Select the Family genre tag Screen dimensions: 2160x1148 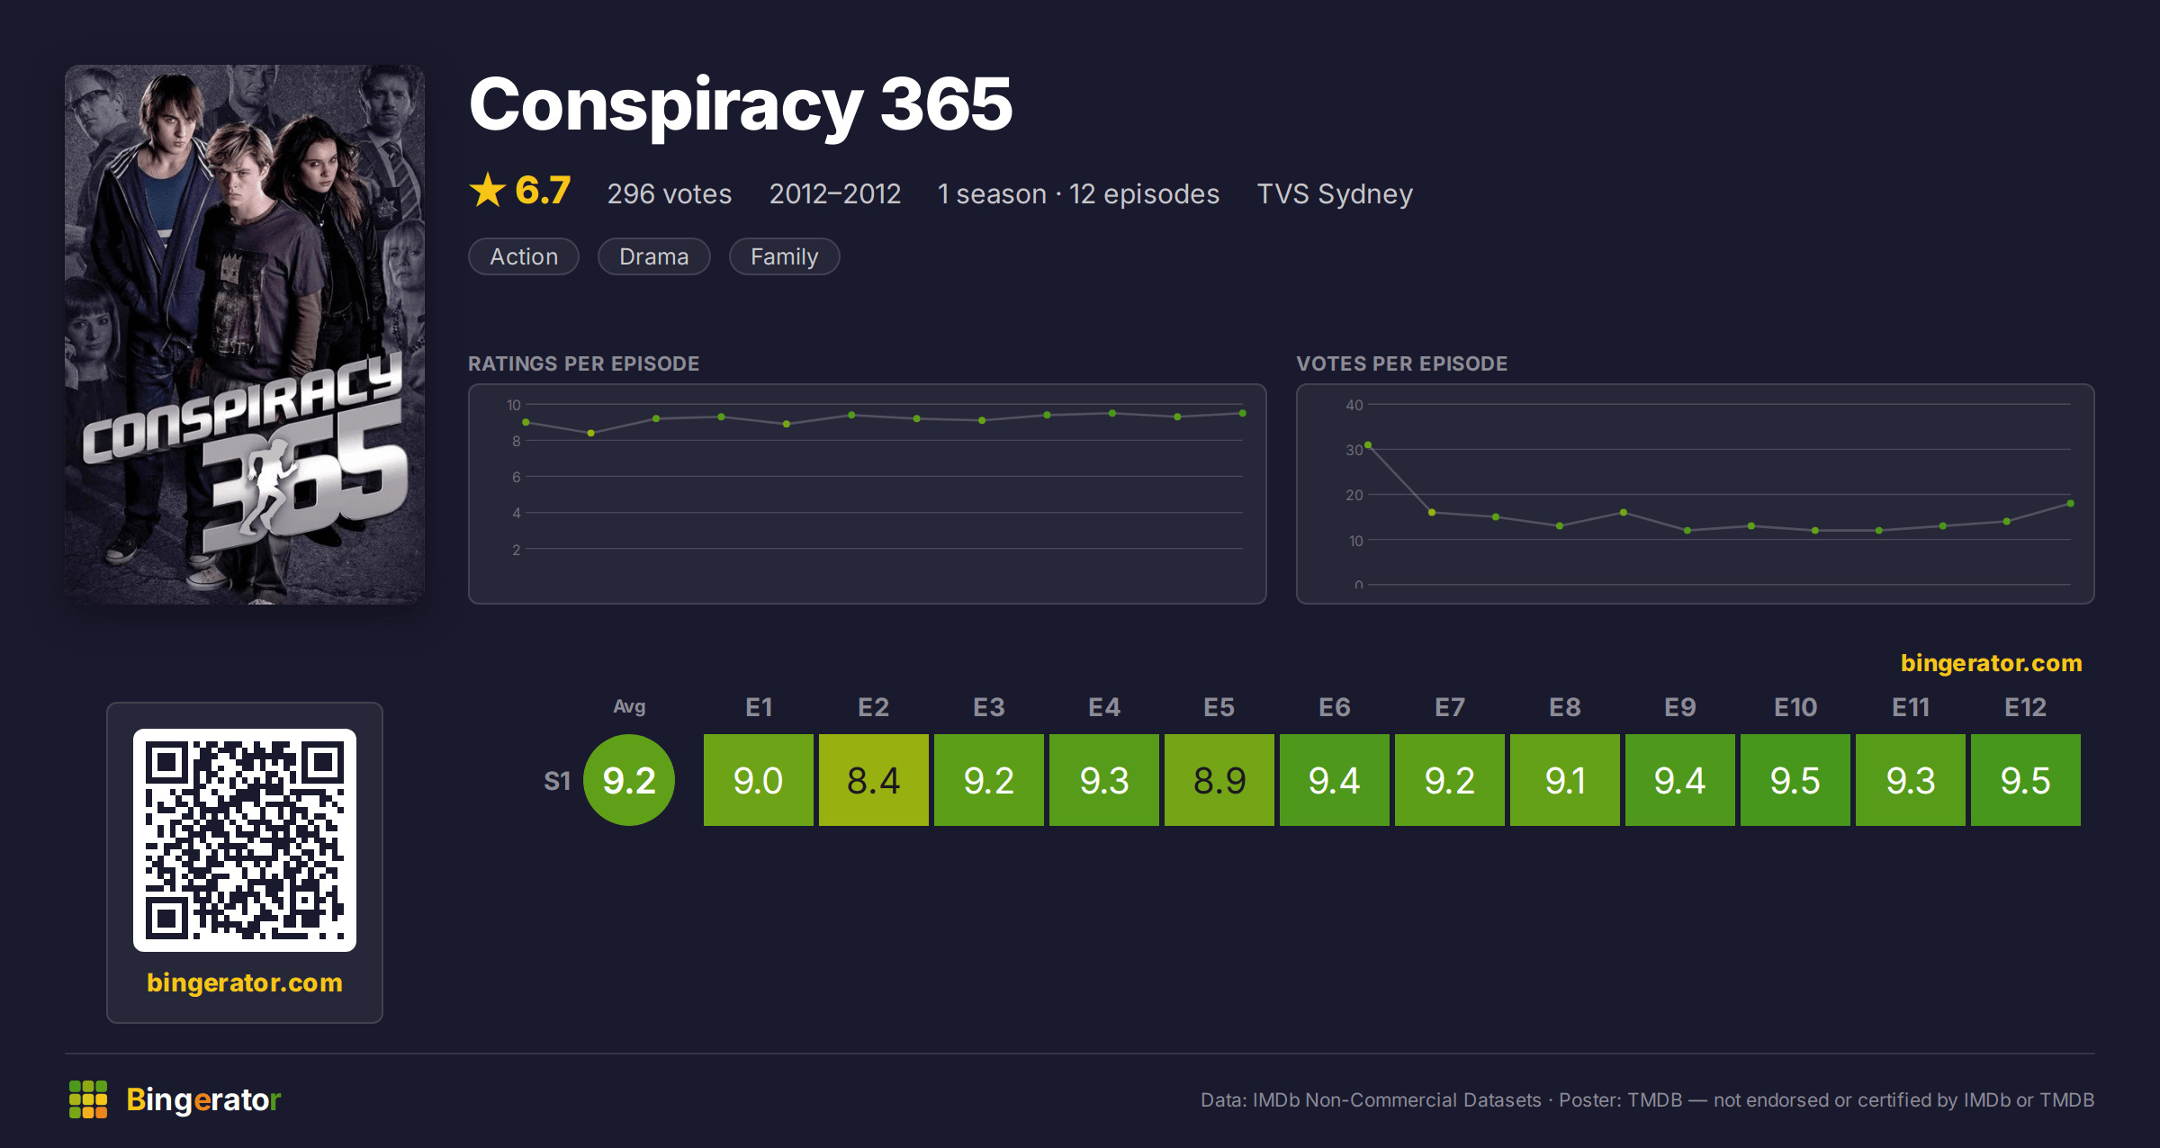(785, 256)
